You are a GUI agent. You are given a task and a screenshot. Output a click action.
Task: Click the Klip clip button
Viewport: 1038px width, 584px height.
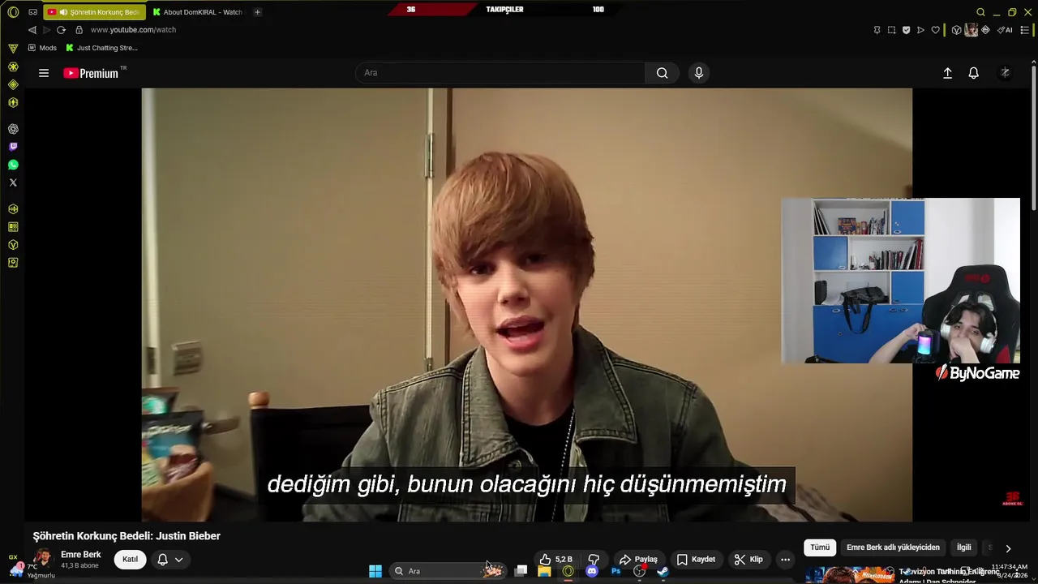748,559
